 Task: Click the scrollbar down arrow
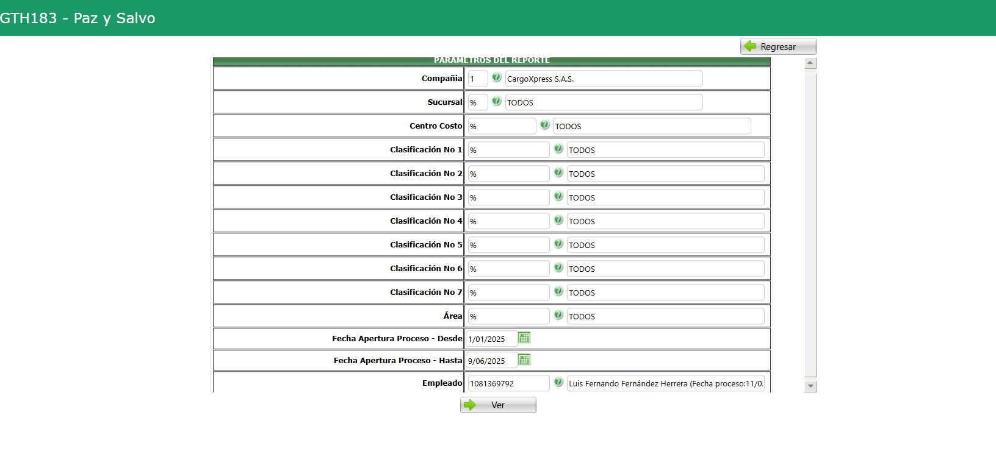810,386
